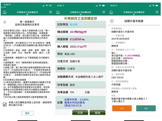Tap the 外幣綜存之活存轉定存 page heading

click(81, 18)
